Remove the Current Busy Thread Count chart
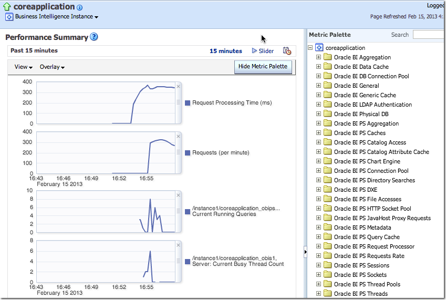The height and width of the screenshot is (300, 446). 178,245
